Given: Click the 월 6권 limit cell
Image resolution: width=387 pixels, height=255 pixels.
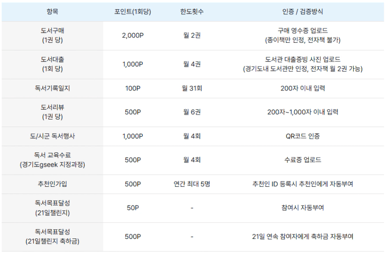Looking at the screenshot, I should pyautogui.click(x=191, y=112).
